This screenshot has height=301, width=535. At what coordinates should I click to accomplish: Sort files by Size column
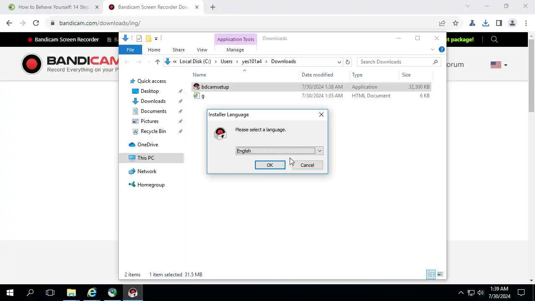pos(415,75)
